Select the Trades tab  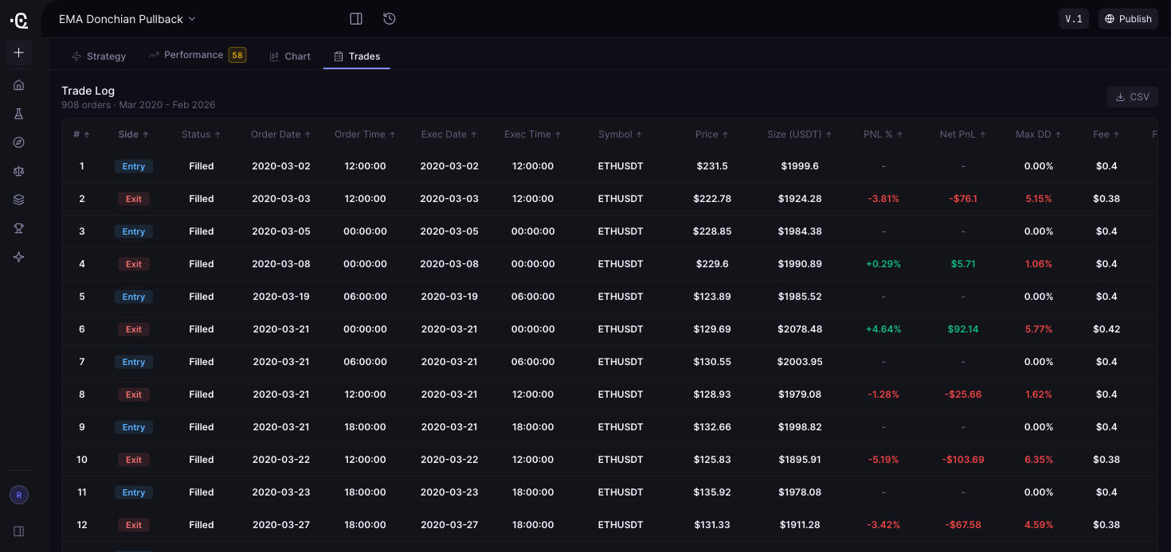[x=357, y=56]
